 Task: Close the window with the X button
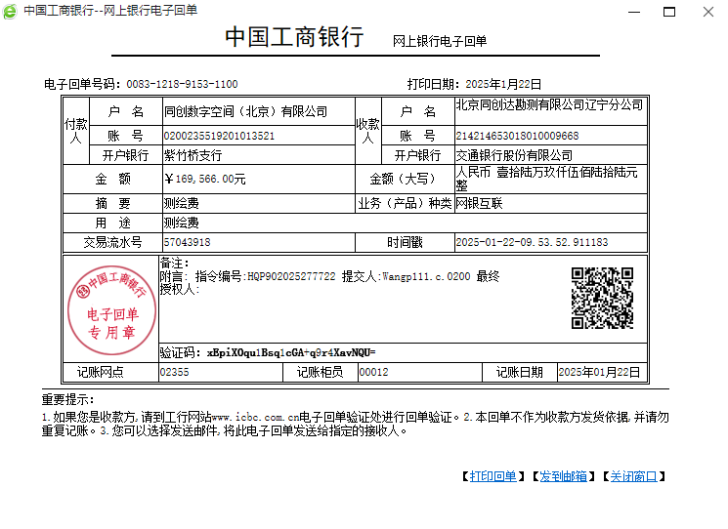pos(708,12)
